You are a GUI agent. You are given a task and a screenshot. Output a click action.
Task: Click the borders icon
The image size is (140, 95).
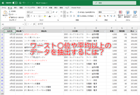(40, 16)
